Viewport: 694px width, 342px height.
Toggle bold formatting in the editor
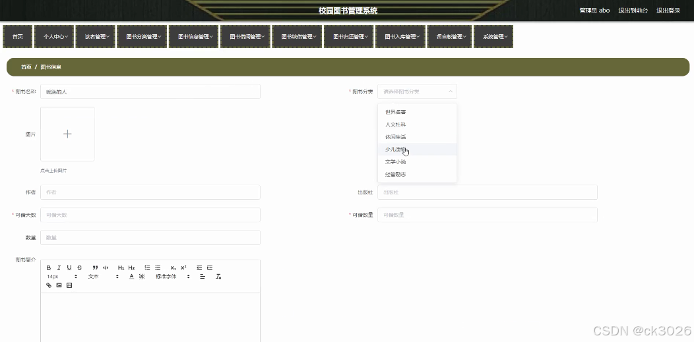49,268
